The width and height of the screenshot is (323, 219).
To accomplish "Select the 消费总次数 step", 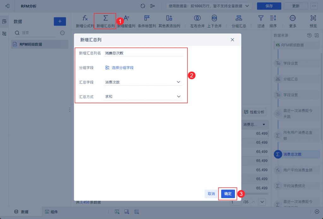I will (x=297, y=154).
